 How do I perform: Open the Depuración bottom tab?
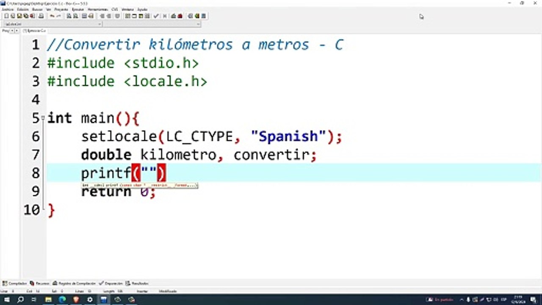pyautogui.click(x=111, y=283)
